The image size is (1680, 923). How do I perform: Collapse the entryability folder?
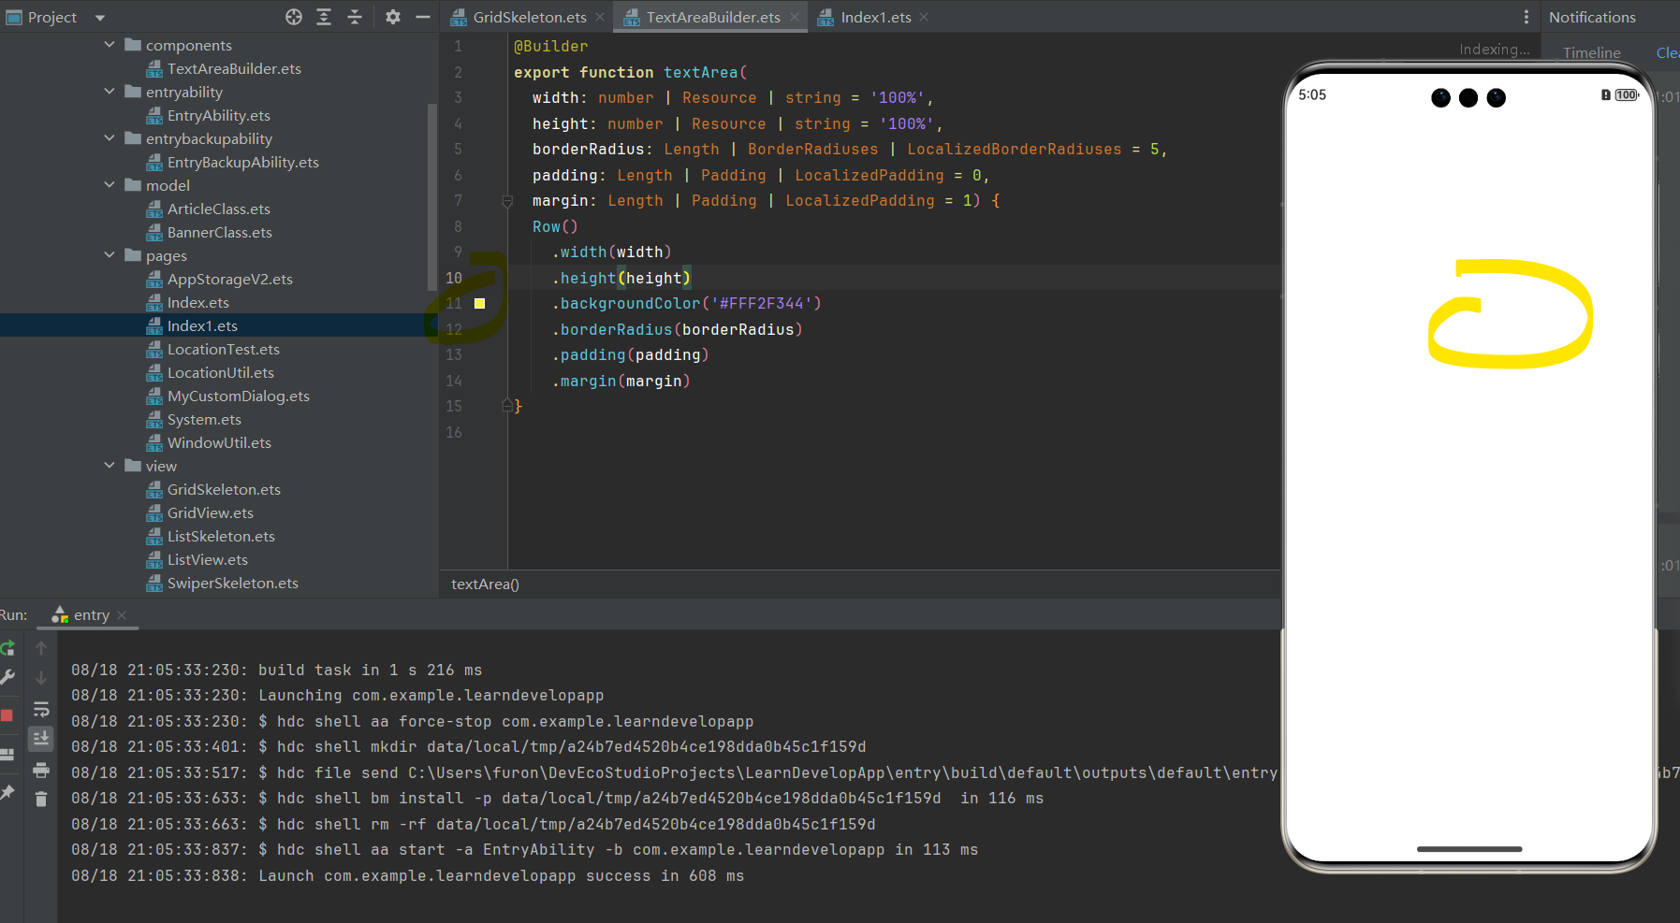(110, 92)
